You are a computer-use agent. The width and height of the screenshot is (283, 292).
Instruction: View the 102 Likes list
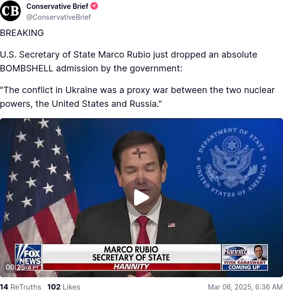64,287
